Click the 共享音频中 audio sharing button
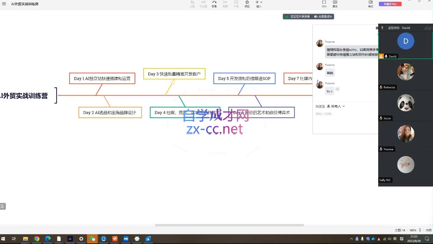The width and height of the screenshot is (433, 244). [x=323, y=16]
